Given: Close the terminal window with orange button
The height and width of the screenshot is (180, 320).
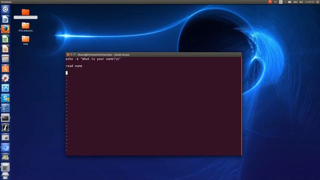Looking at the screenshot, I should 68,54.
